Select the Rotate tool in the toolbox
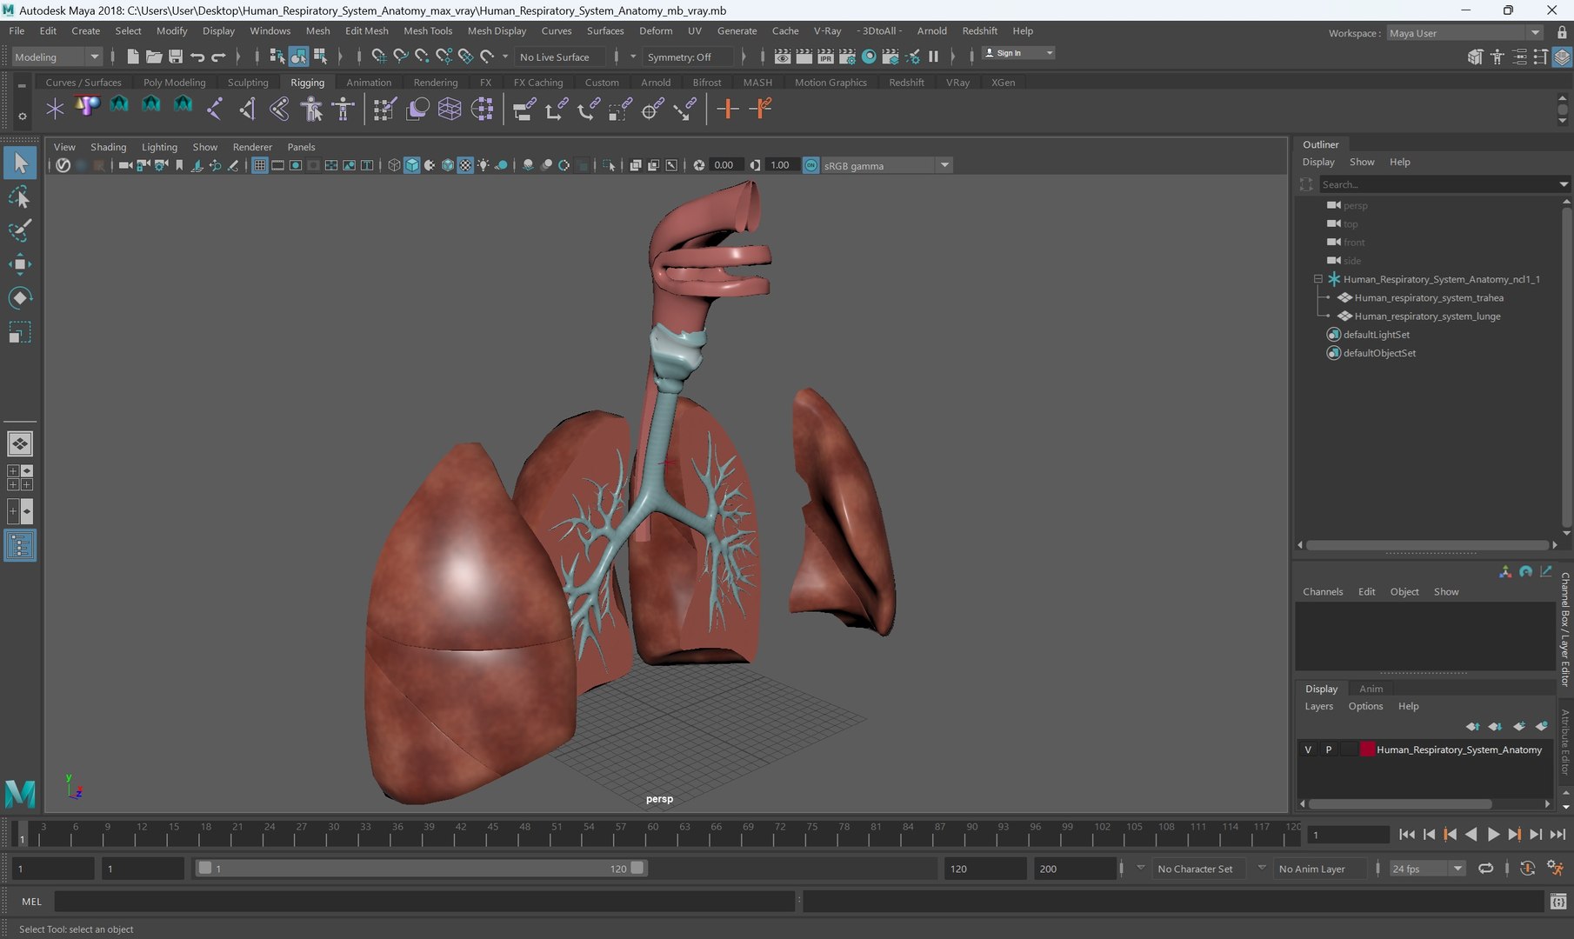This screenshot has width=1574, height=939. (x=19, y=297)
